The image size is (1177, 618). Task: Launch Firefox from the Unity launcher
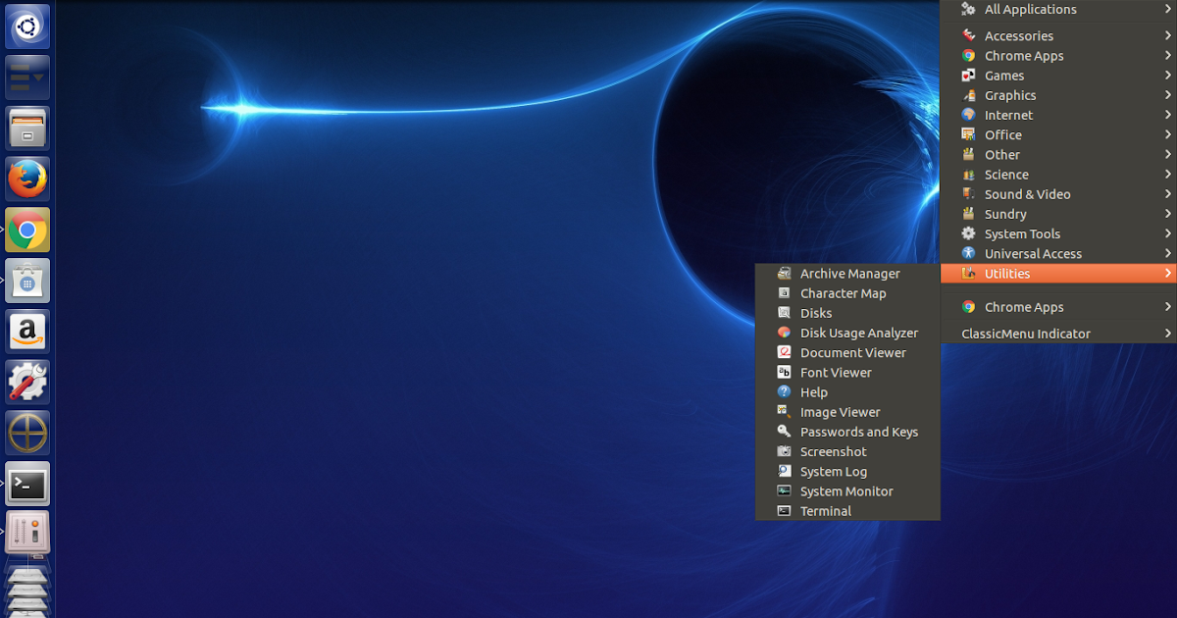26,180
